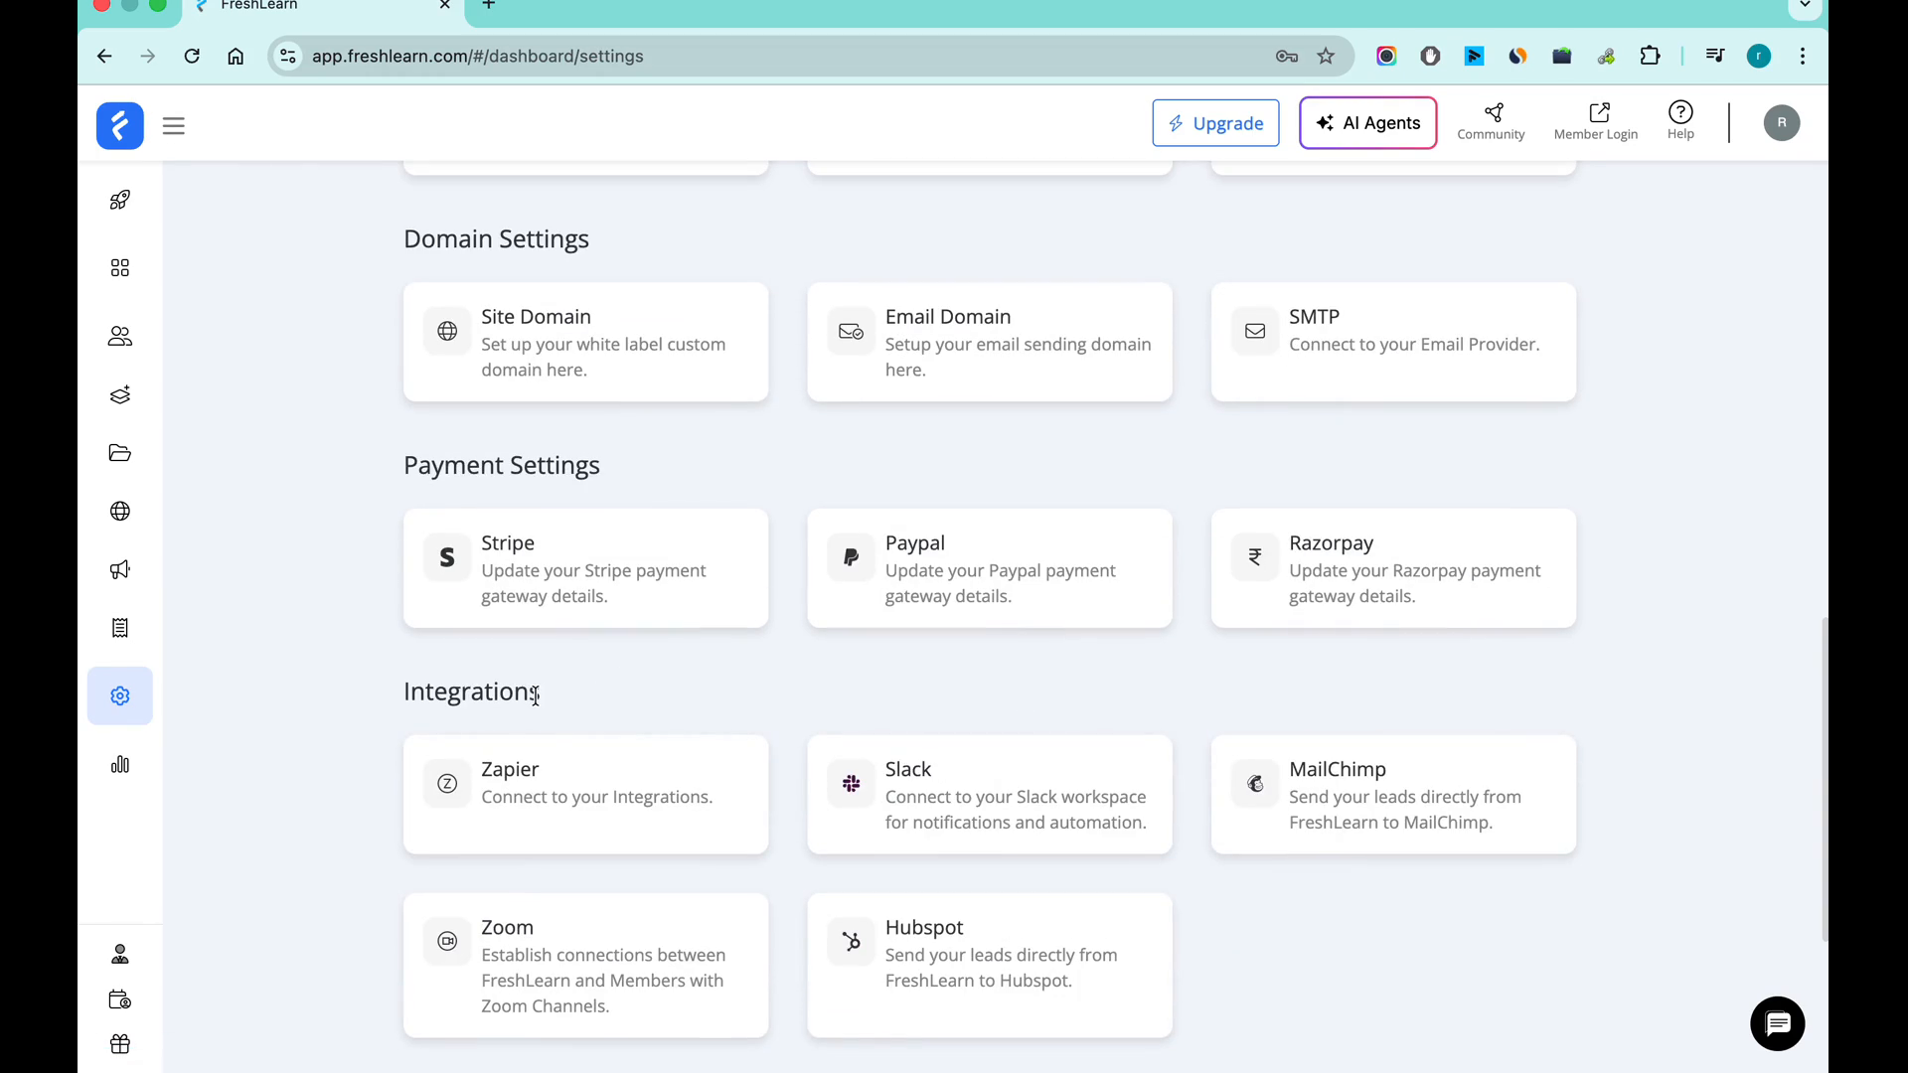This screenshot has width=1908, height=1073.
Task: Click the globe website icon in sidebar
Action: click(119, 511)
